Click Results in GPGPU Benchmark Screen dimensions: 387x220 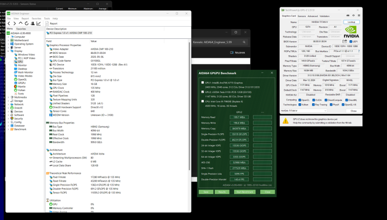(x=222, y=192)
